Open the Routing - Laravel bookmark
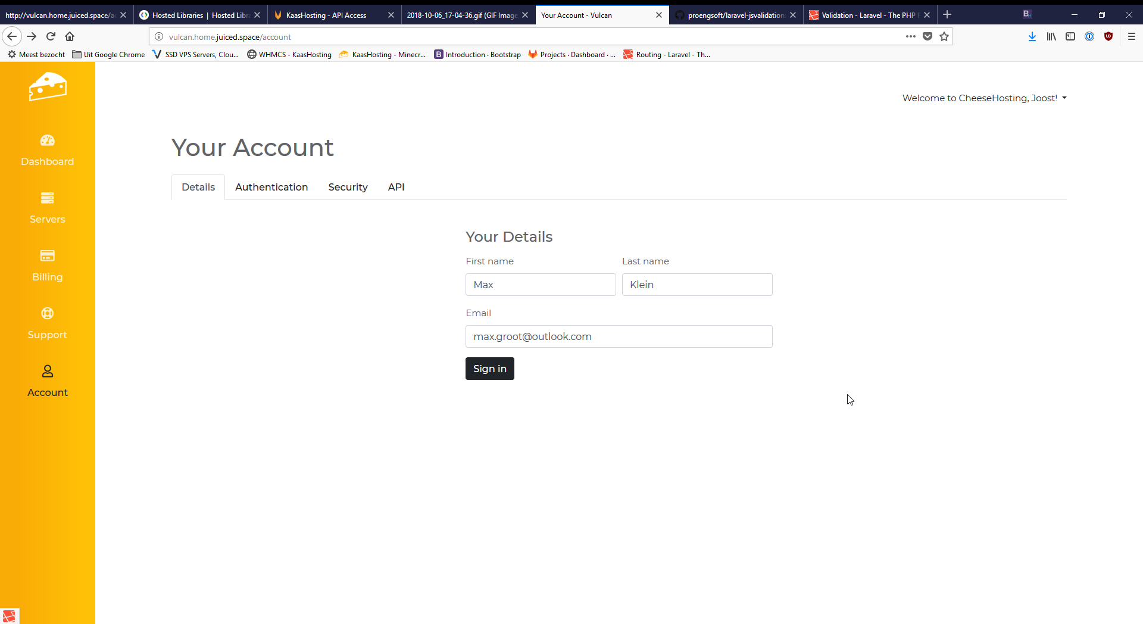The image size is (1143, 624). pyautogui.click(x=667, y=55)
